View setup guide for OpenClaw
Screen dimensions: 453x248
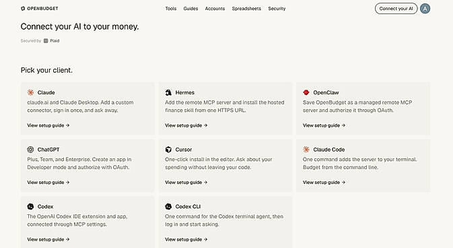tap(324, 125)
